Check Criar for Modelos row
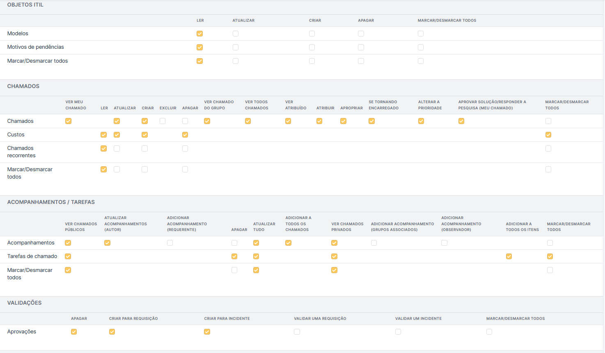Viewport: 605px width, 353px height. 312,34
